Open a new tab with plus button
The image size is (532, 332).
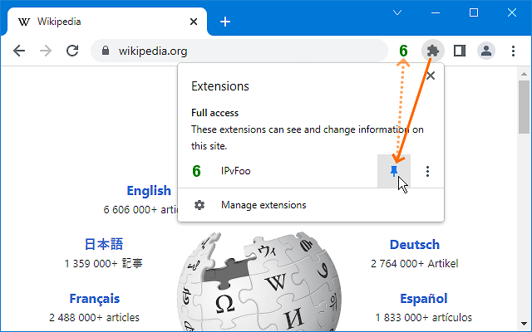(x=225, y=22)
